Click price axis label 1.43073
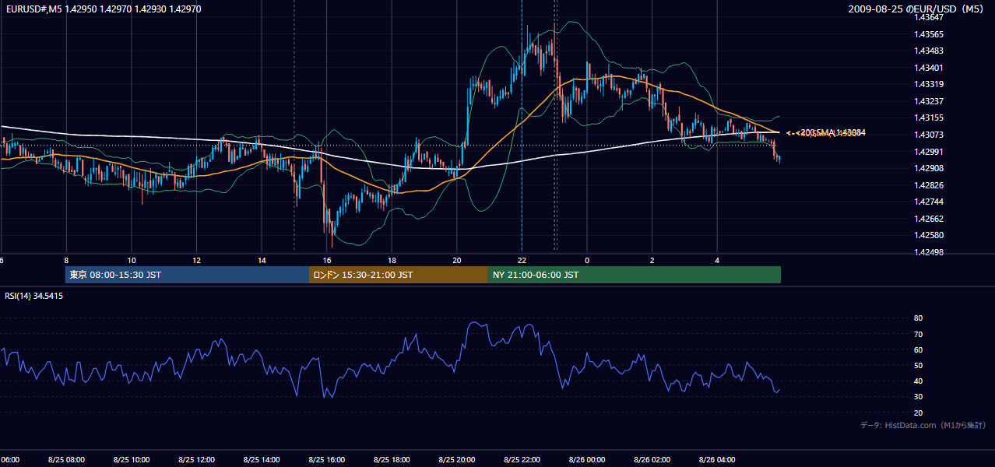This screenshot has height=467, width=995. pyautogui.click(x=929, y=135)
